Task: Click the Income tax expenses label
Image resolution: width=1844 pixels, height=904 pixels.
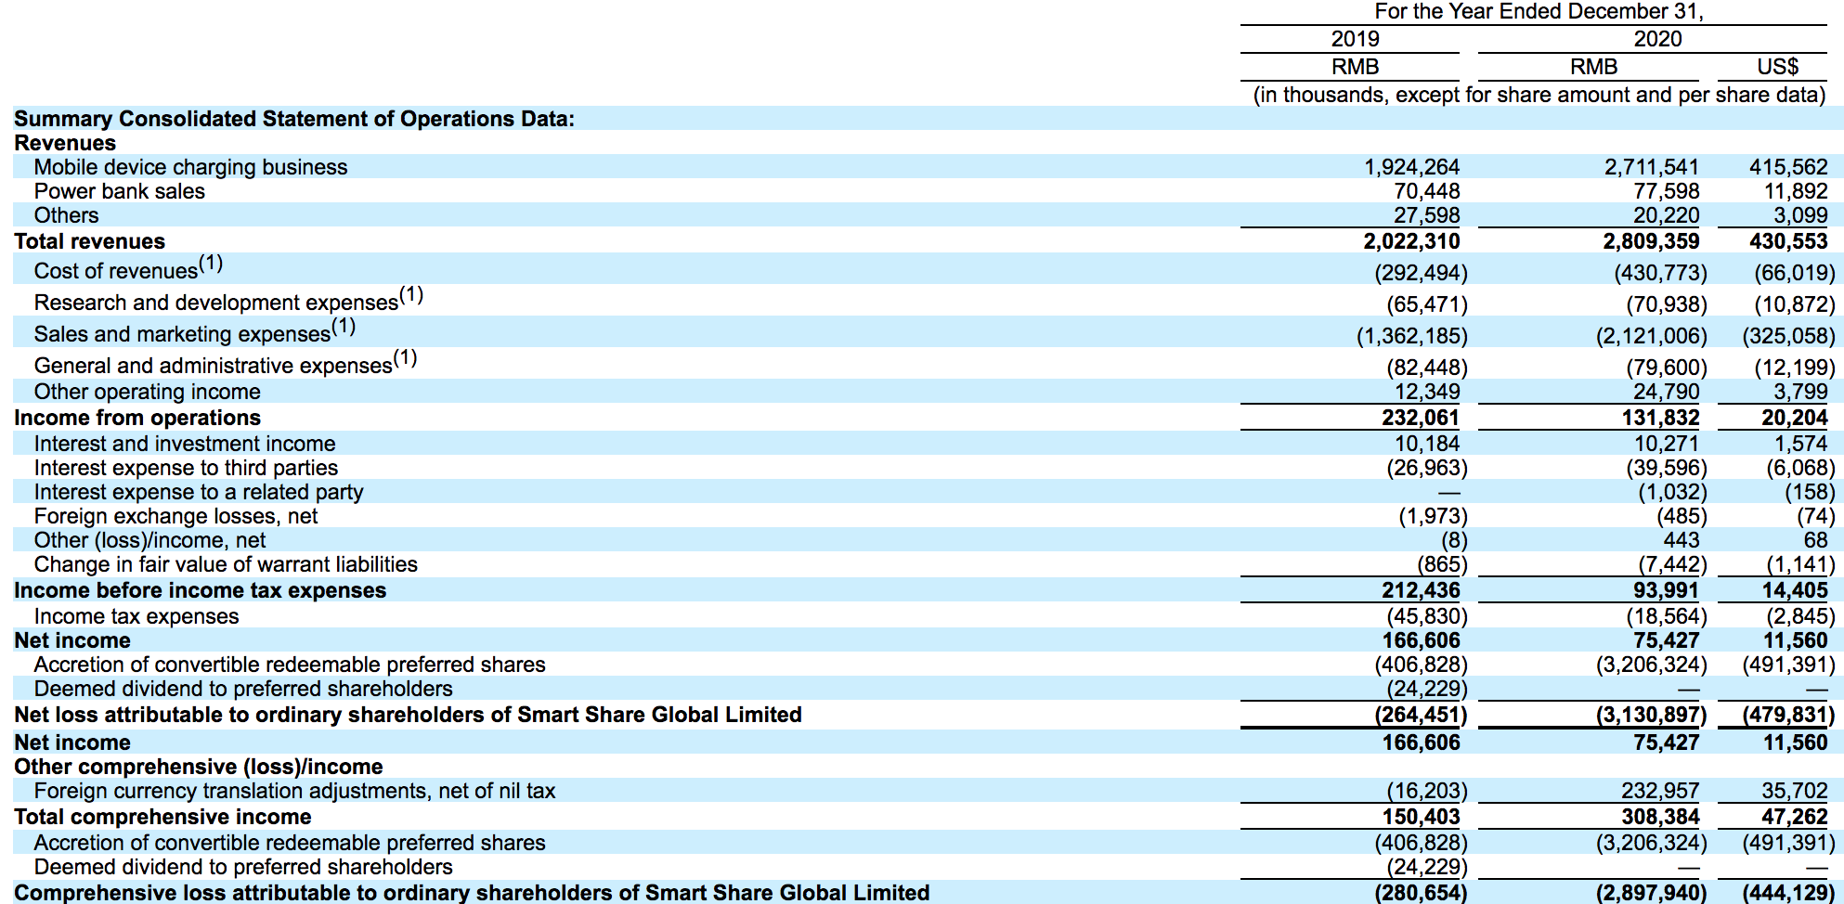Action: (136, 616)
